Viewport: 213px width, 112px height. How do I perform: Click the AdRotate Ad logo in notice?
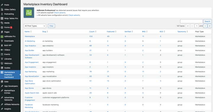click(x=29, y=13)
